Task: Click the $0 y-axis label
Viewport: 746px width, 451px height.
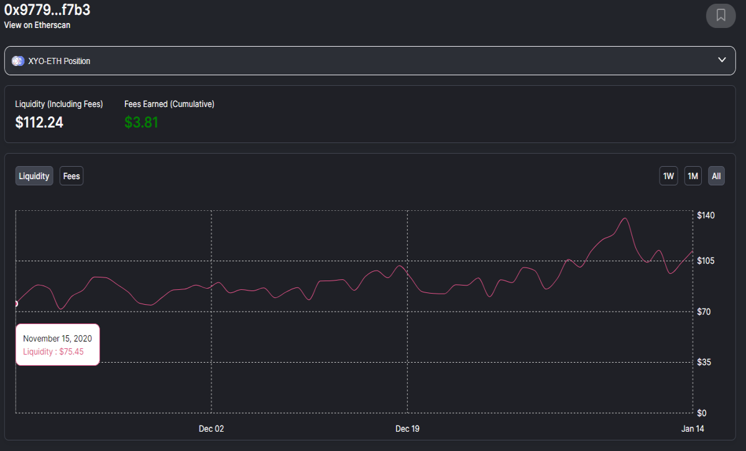Action: (701, 412)
